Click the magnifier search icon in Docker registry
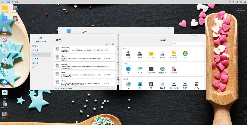Screen dimensions: 247x125 [x=107, y=44]
